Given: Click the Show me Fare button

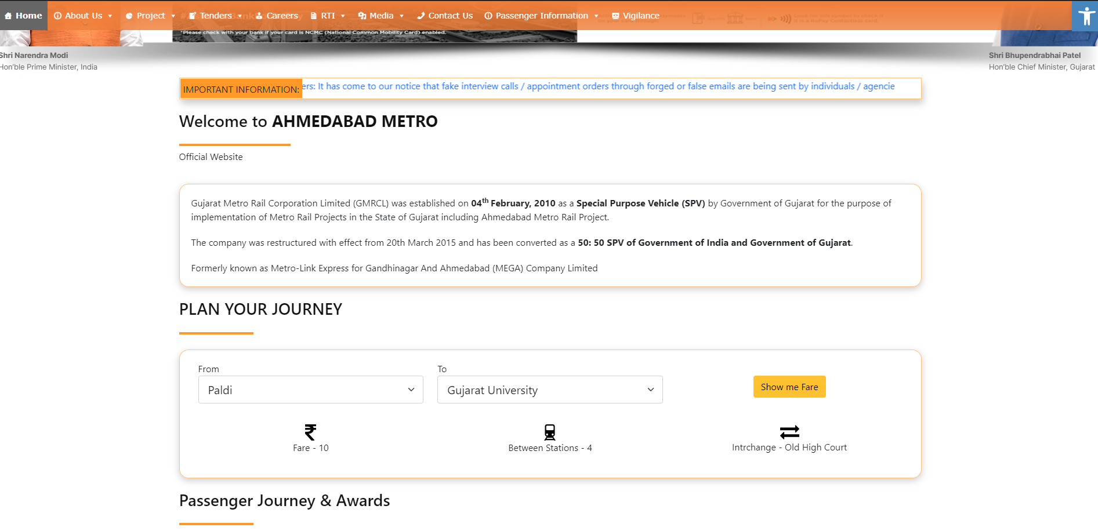Looking at the screenshot, I should coord(789,387).
